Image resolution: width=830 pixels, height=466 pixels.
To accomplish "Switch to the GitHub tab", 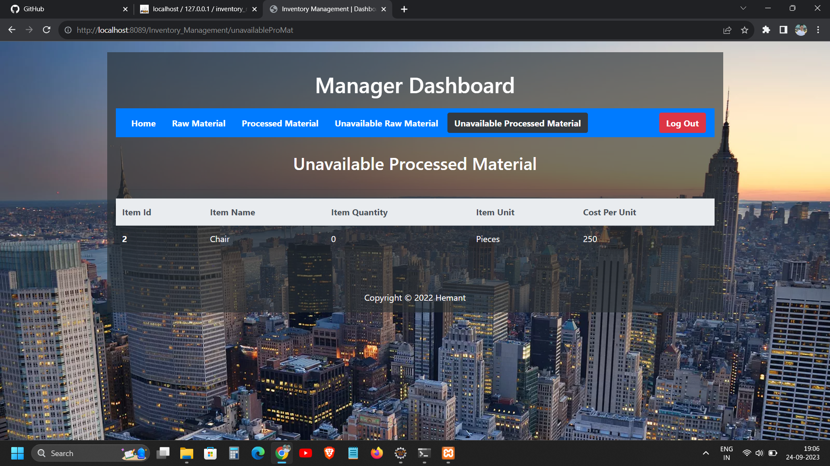I will coord(65,9).
